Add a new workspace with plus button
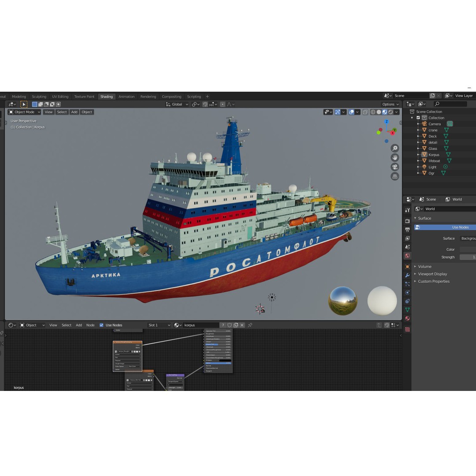Screen dimensions: 476x476 207,97
